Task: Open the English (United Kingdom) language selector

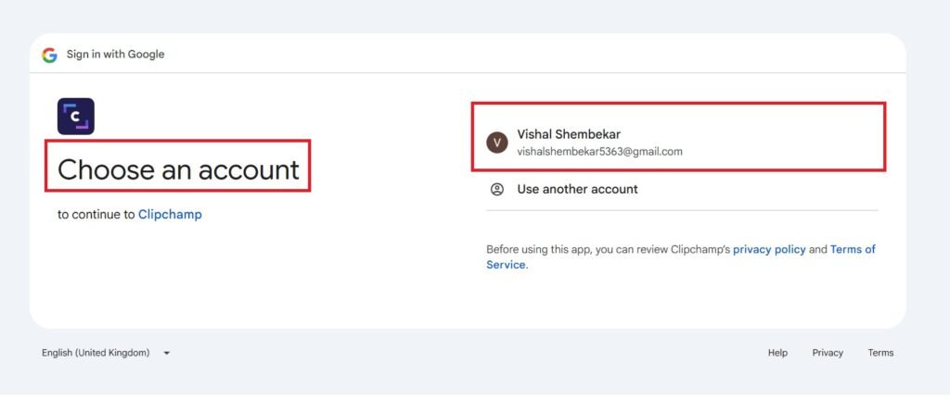Action: pyautogui.click(x=96, y=353)
